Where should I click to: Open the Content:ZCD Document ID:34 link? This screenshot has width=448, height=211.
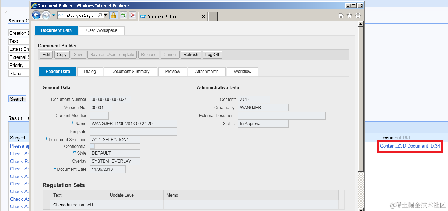tap(409, 146)
